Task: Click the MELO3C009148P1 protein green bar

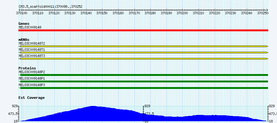Action: click(143, 81)
